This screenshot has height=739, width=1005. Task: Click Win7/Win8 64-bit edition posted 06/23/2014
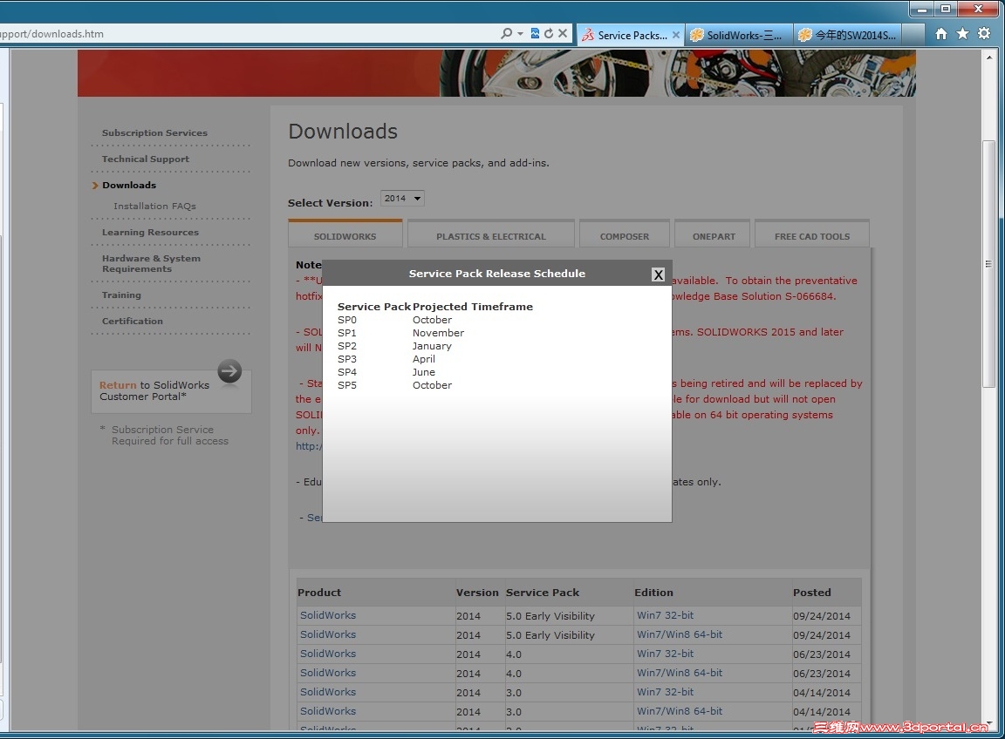(x=680, y=673)
